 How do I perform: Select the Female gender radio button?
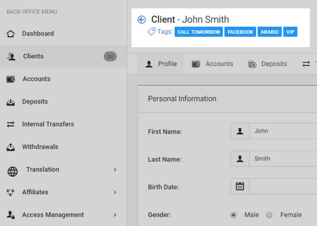point(269,215)
